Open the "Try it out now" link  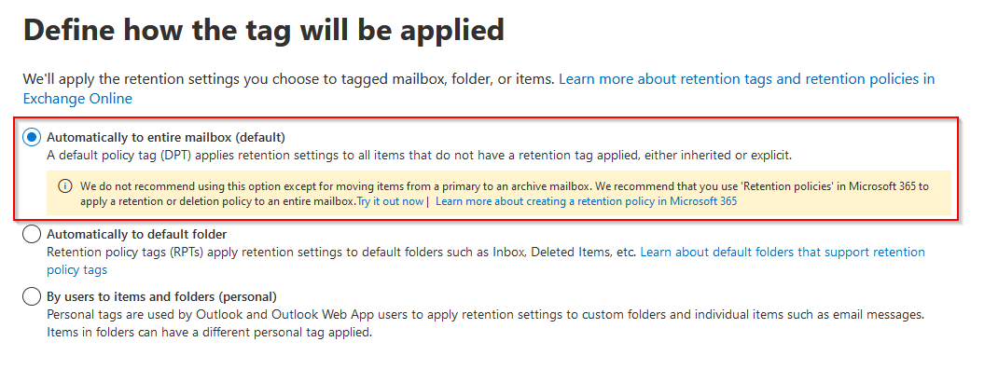tap(390, 201)
